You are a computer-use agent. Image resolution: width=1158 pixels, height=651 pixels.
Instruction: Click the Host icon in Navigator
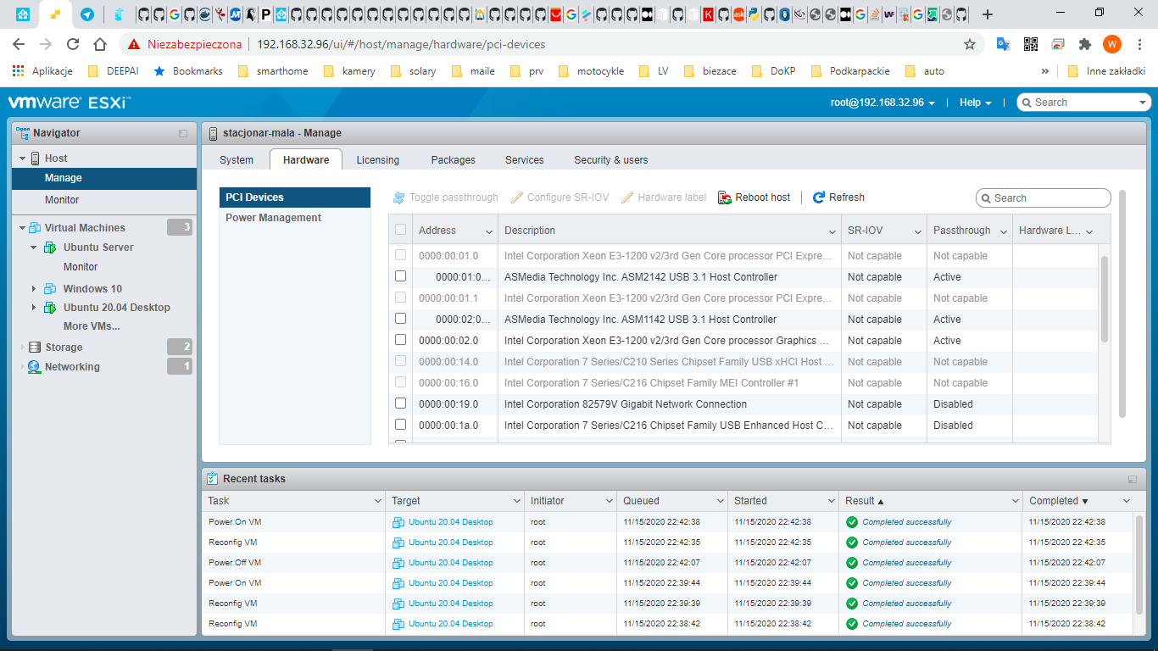pyautogui.click(x=35, y=159)
